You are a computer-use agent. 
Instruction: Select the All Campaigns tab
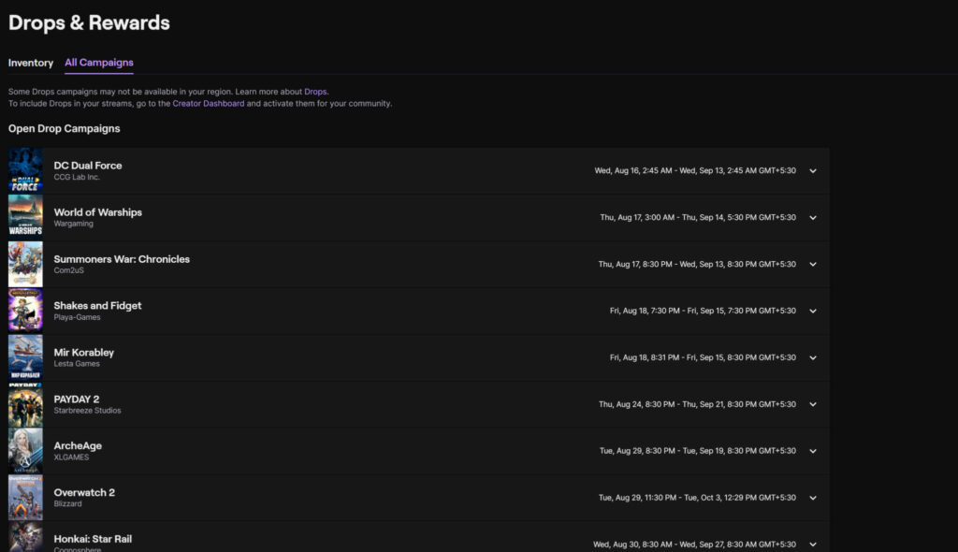click(99, 63)
